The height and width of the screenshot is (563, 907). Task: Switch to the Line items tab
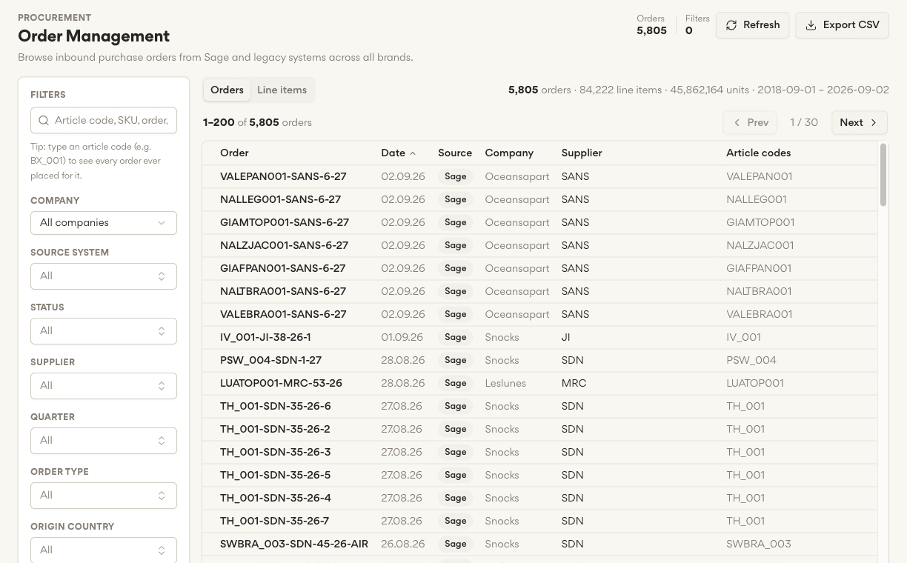coord(282,90)
